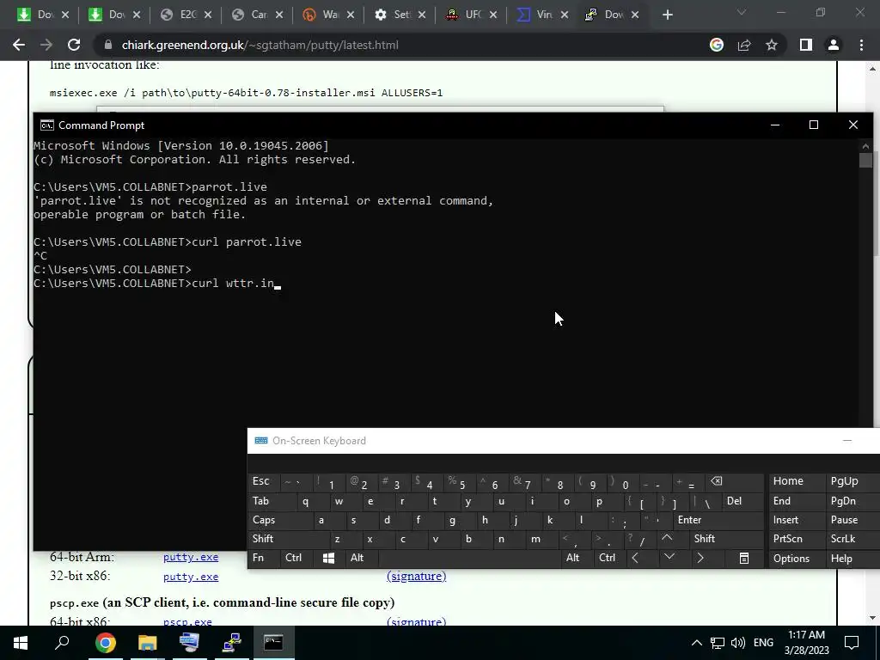The height and width of the screenshot is (660, 880).
Task: Click Command Prompt taskbar icon
Action: (x=273, y=643)
